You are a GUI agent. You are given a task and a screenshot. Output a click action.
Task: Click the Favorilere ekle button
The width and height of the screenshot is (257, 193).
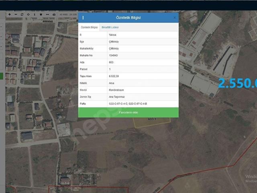coord(128,113)
